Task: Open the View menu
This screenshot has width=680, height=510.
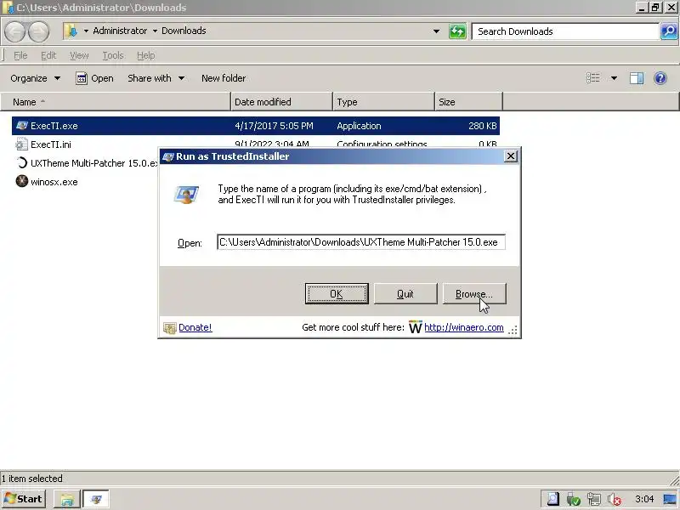Action: coord(79,55)
